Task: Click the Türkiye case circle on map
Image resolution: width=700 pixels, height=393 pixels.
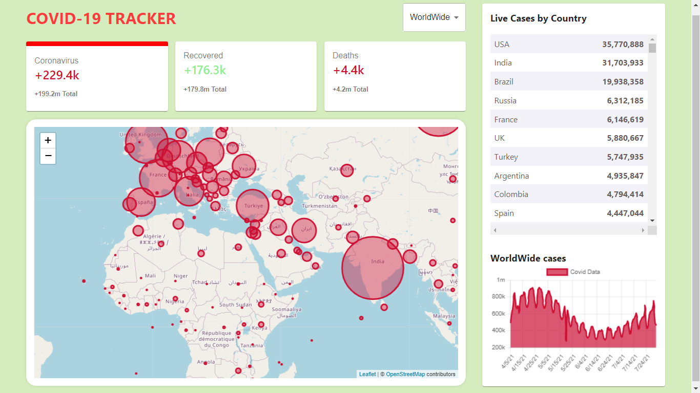Action: [x=253, y=206]
